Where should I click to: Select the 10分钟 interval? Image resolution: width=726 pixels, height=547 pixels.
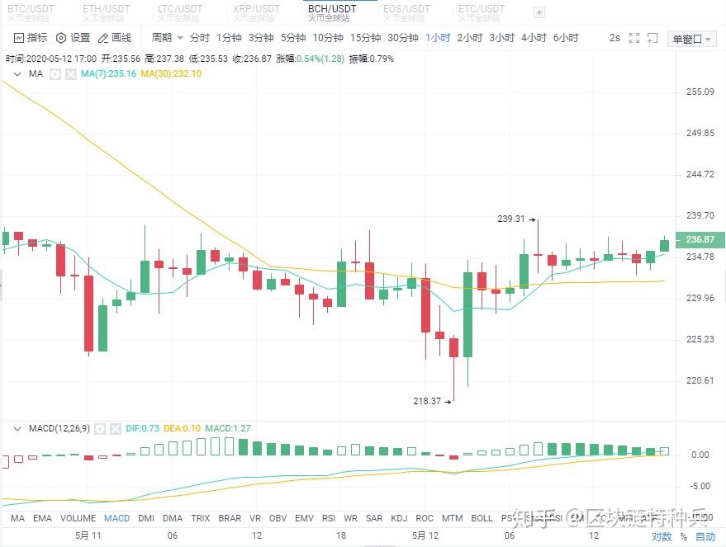coord(328,38)
